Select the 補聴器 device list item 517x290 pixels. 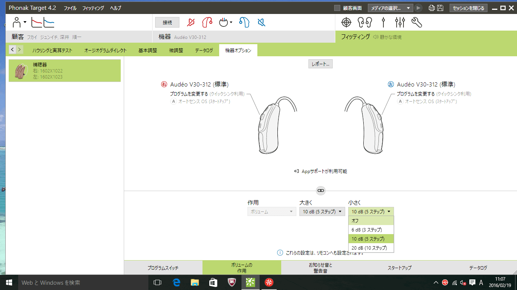coord(65,71)
